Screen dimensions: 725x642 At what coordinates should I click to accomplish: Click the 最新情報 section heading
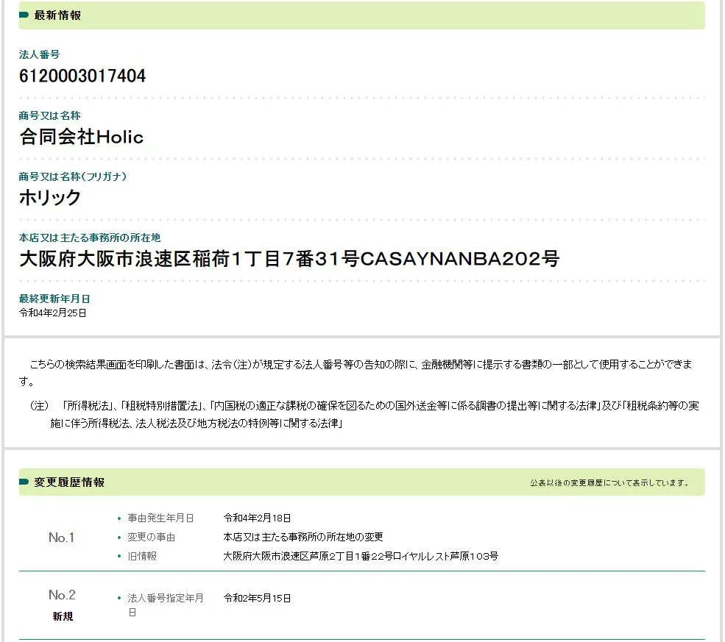[57, 15]
